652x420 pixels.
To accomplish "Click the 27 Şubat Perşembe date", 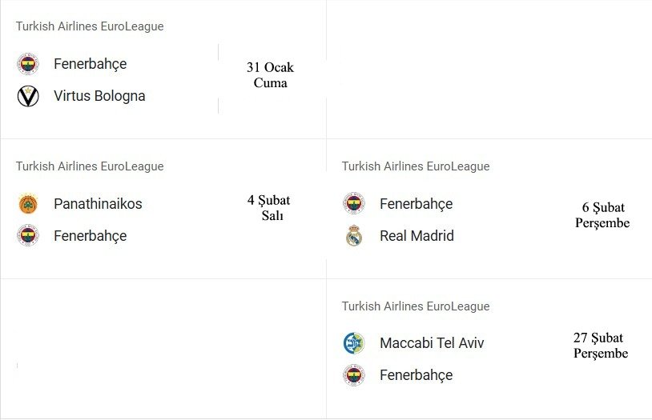I will click(x=601, y=346).
